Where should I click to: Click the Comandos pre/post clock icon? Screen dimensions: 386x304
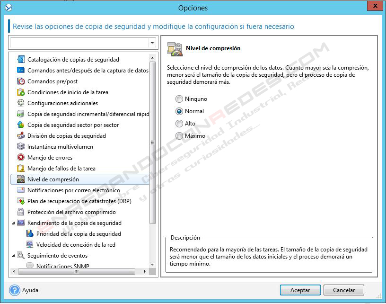tap(20, 81)
